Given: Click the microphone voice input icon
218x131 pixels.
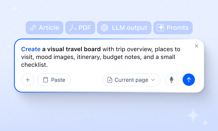Looking at the screenshot, I should (172, 80).
